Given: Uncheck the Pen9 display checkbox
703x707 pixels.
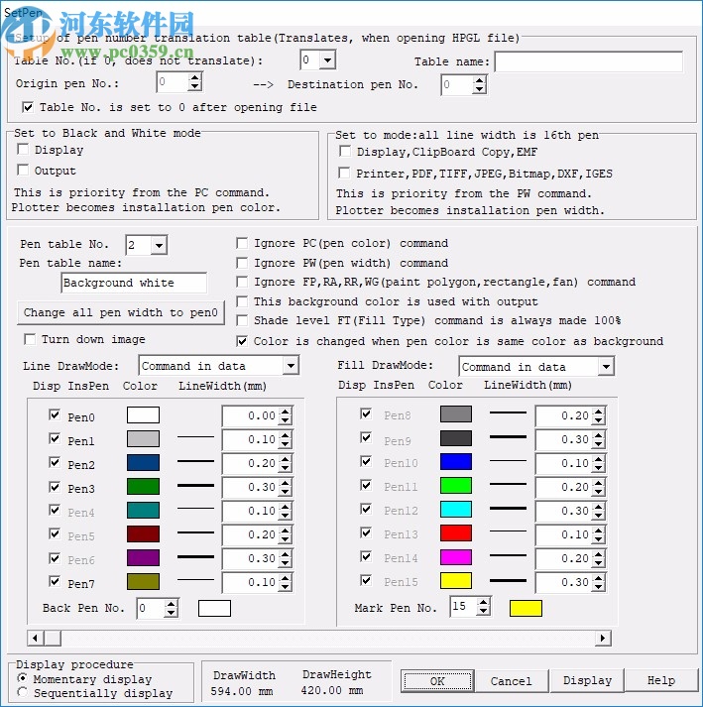Looking at the screenshot, I should tap(366, 437).
